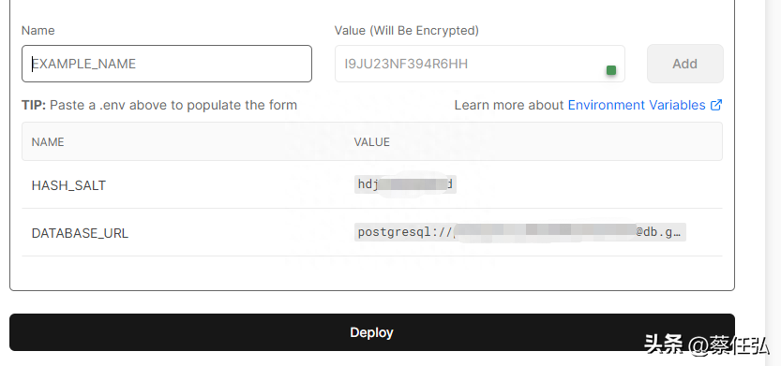Screen dimensions: 781x366
Task: Click the VALUE column header
Action: [x=372, y=142]
